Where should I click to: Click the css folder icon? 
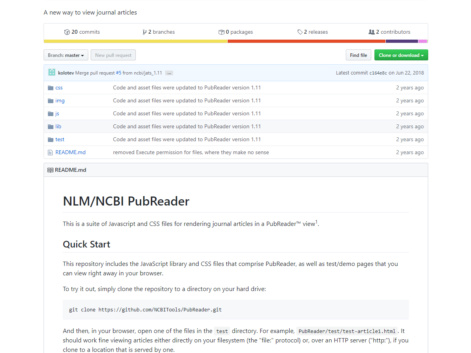(x=51, y=88)
